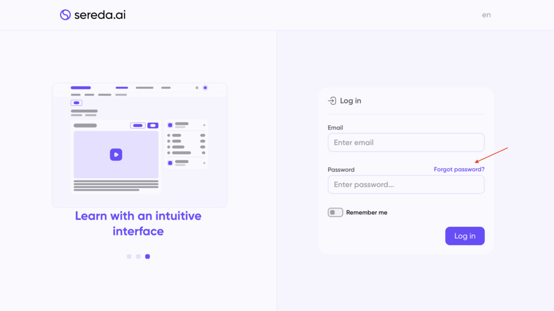The height and width of the screenshot is (311, 554).
Task: Click the purple avatar circle in the illustration
Action: pyautogui.click(x=205, y=87)
